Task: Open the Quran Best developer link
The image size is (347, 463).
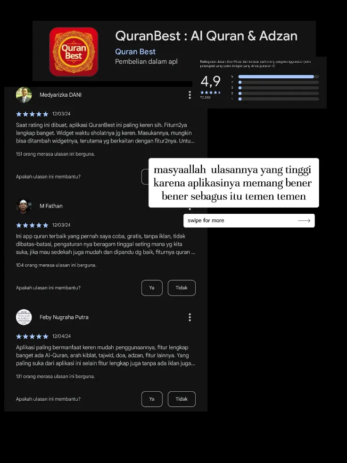Action: [135, 51]
